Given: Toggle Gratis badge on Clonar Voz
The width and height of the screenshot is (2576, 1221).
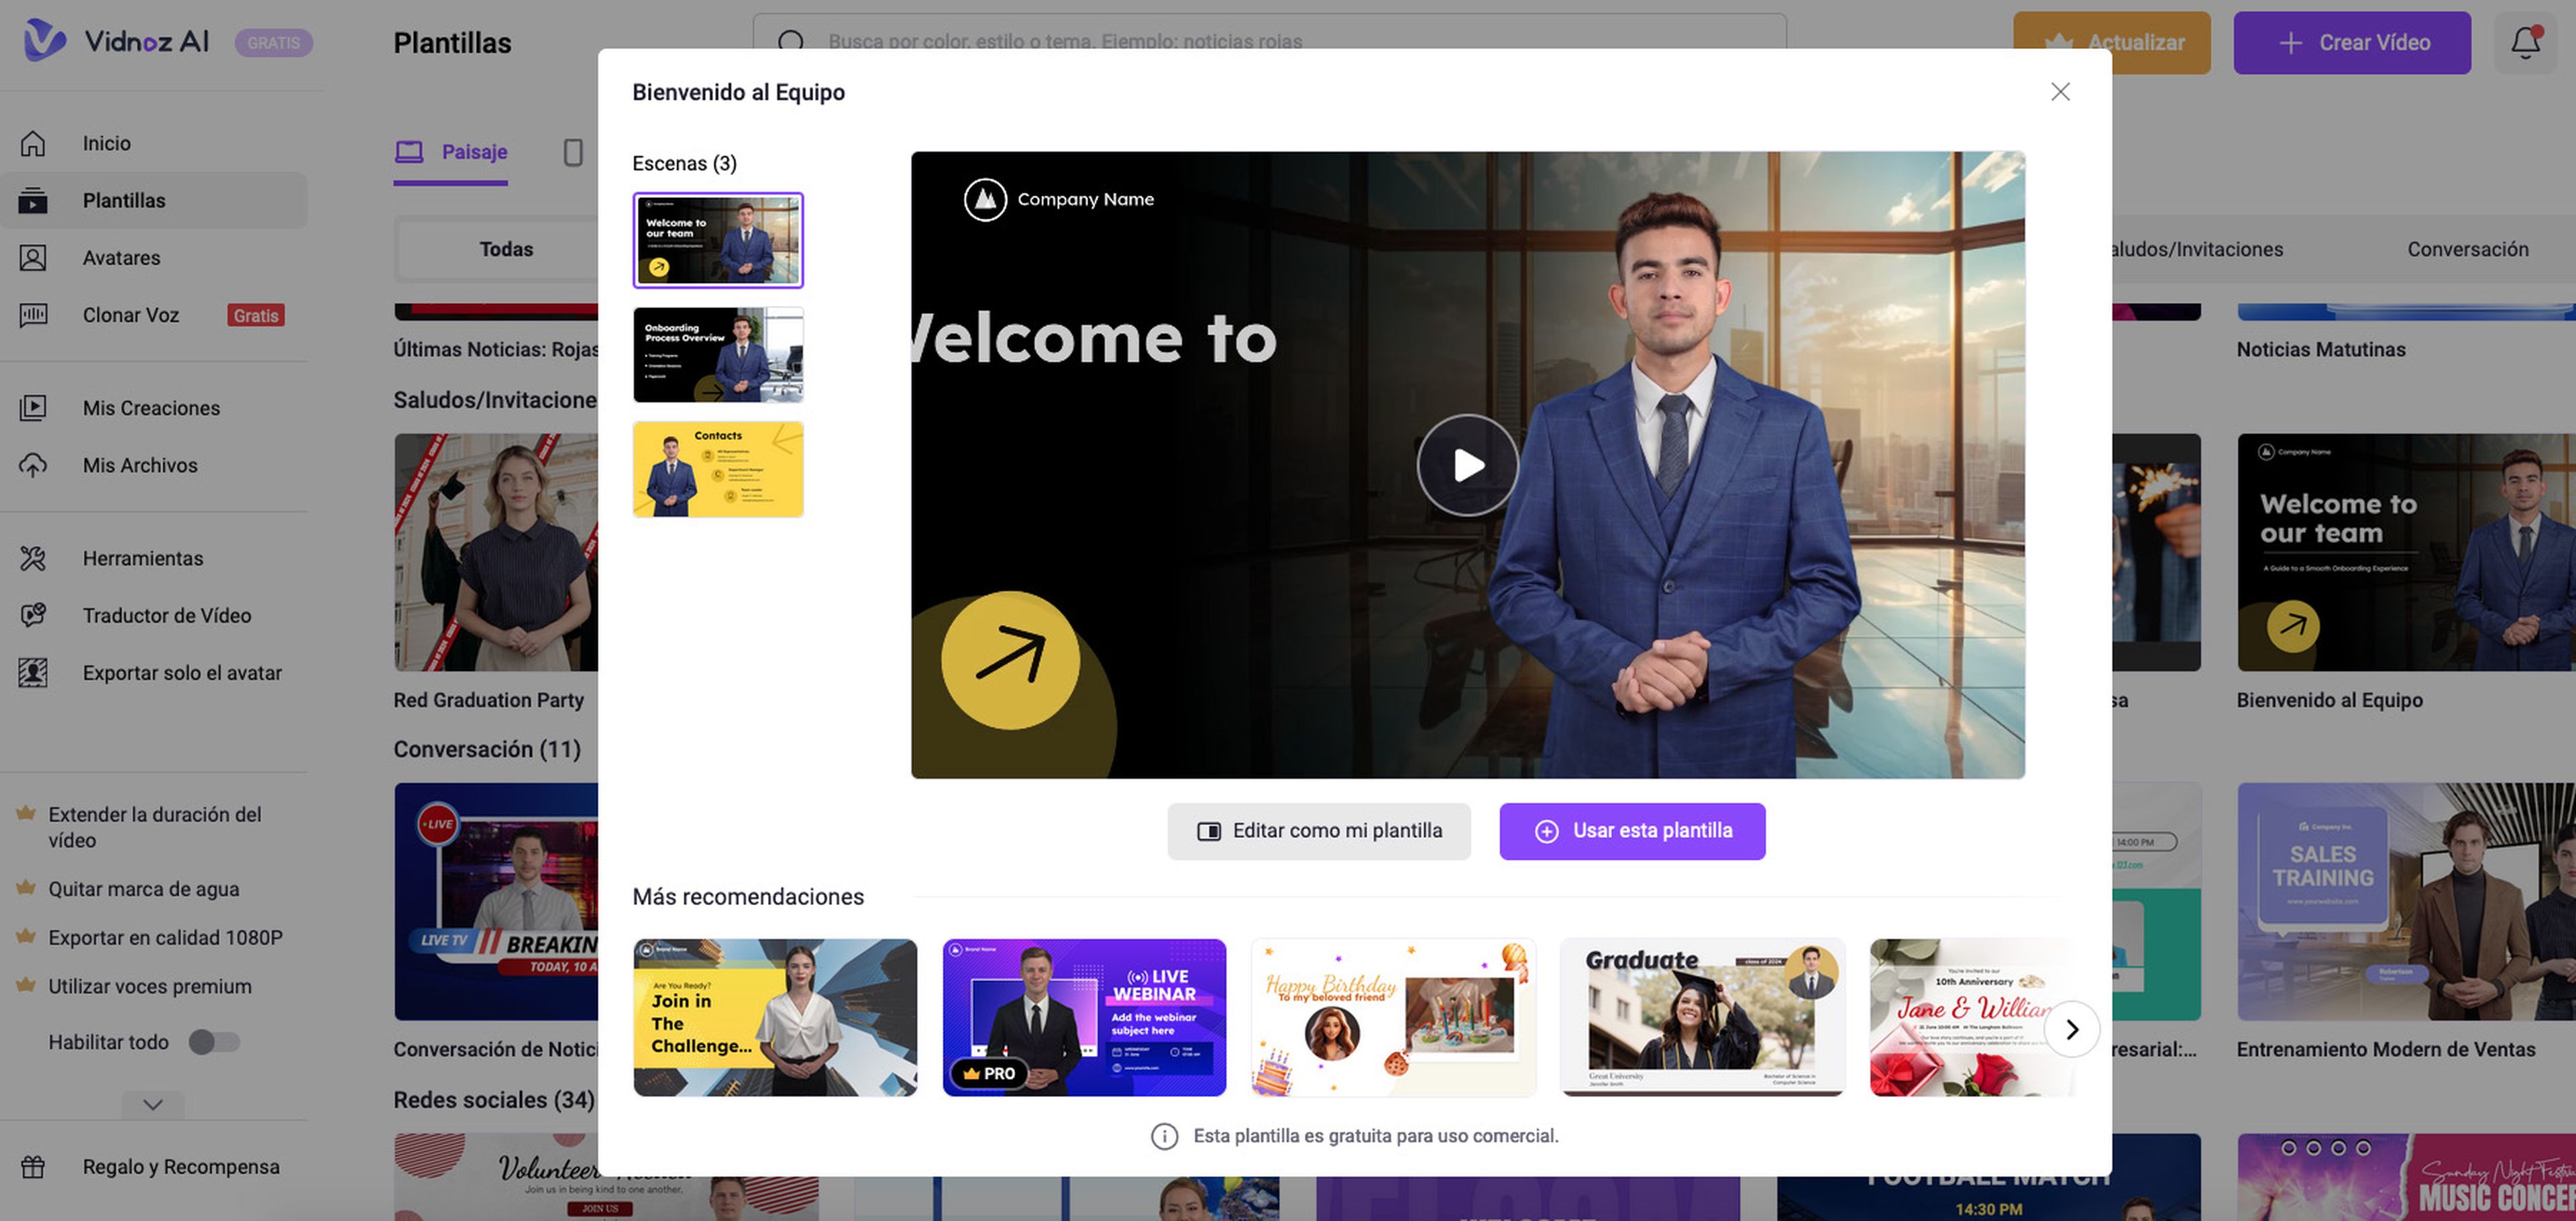Looking at the screenshot, I should 255,314.
